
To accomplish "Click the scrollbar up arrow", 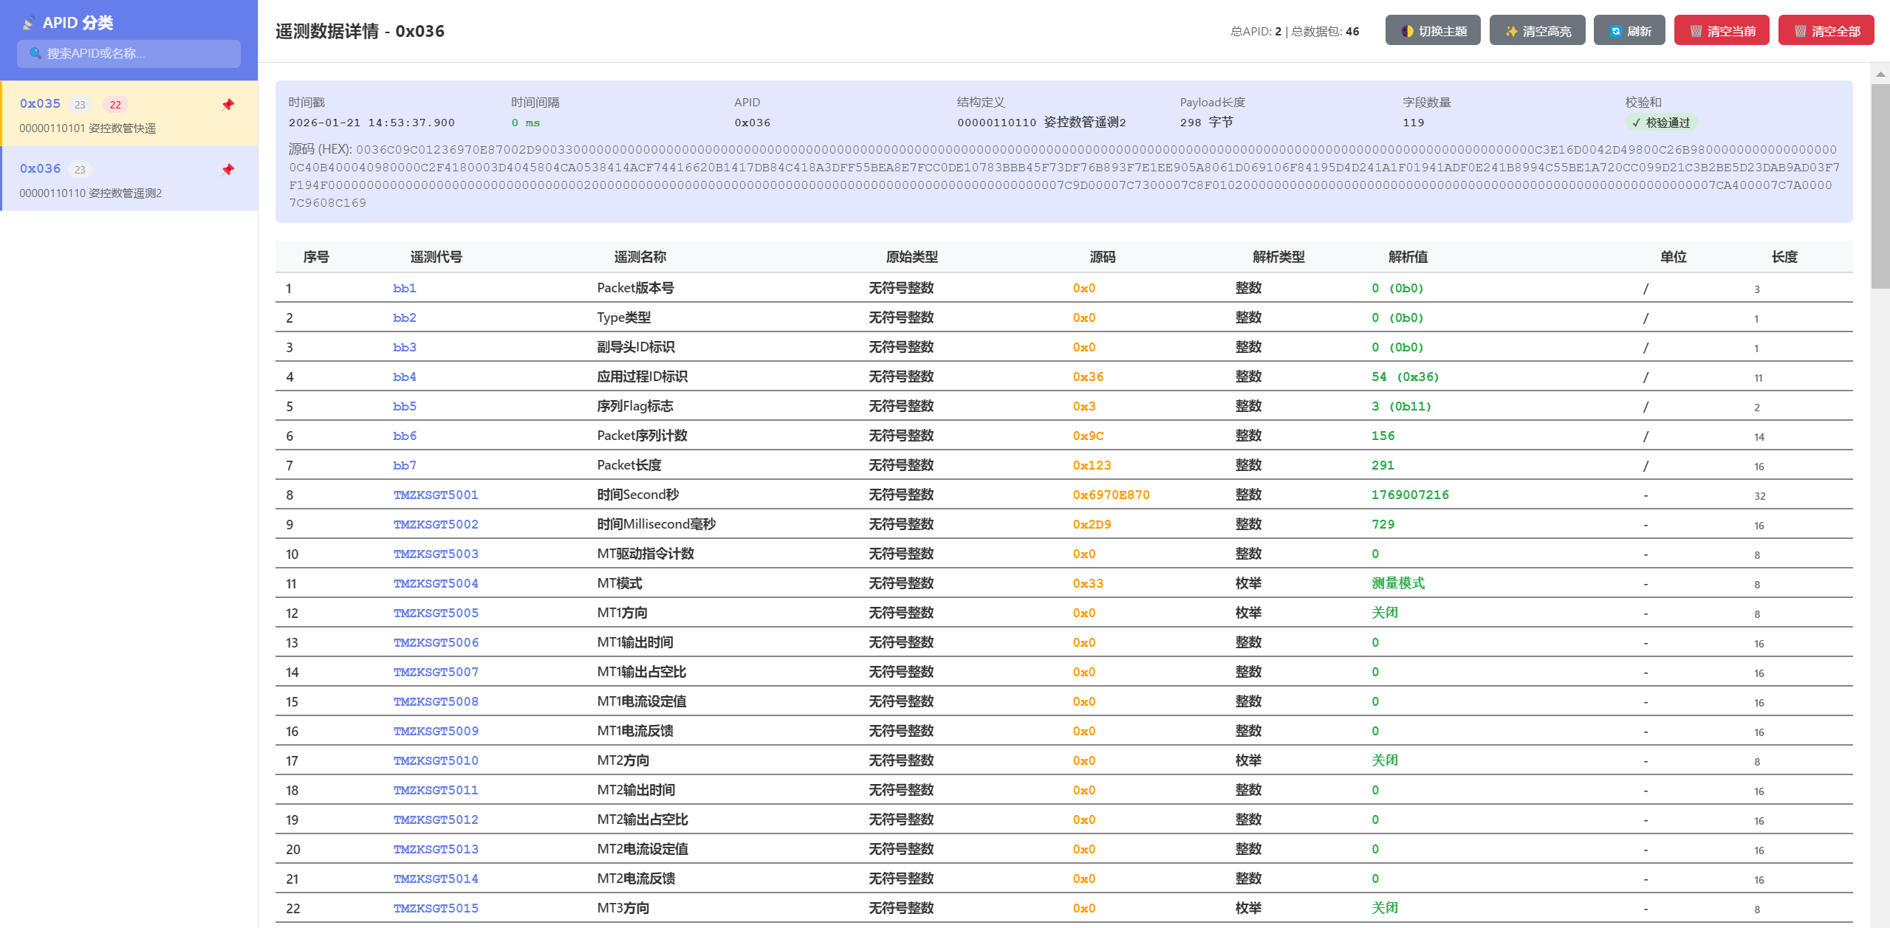I will (x=1880, y=74).
